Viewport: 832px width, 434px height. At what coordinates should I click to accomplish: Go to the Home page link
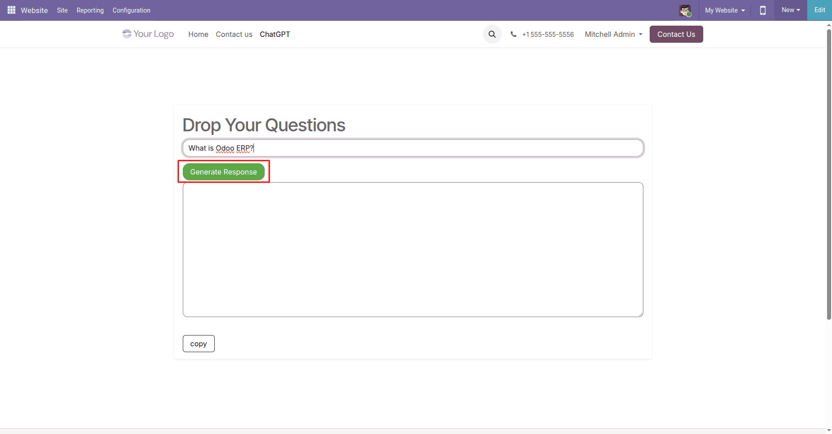tap(198, 34)
